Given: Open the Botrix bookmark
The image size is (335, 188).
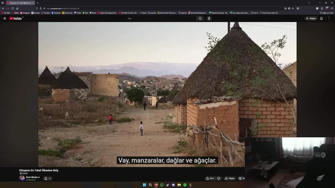Looking at the screenshot, I should click(x=93, y=13).
